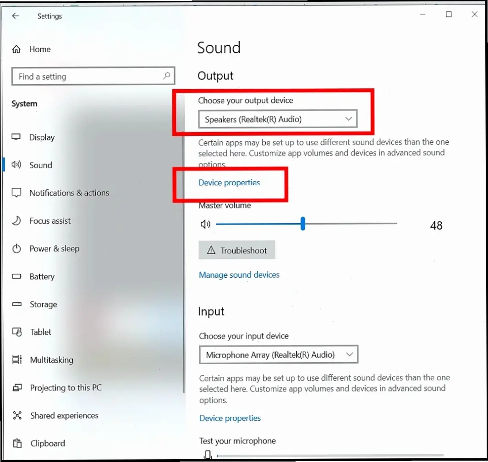Screen dimensions: 488x462
Task: Click the Sound speaker sidebar icon
Action: 16,165
